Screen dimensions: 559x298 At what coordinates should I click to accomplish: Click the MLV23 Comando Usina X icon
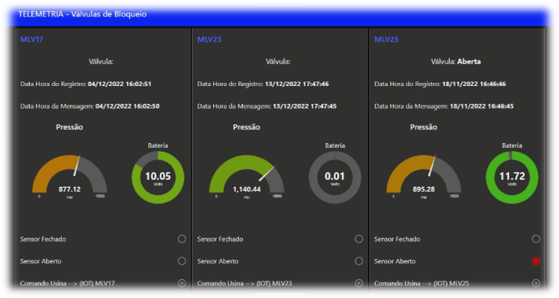tap(359, 283)
